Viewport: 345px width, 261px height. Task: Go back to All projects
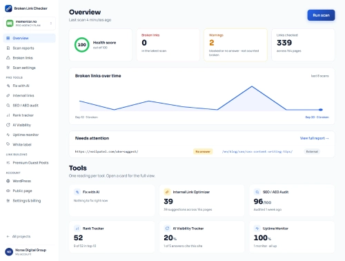pos(19,236)
